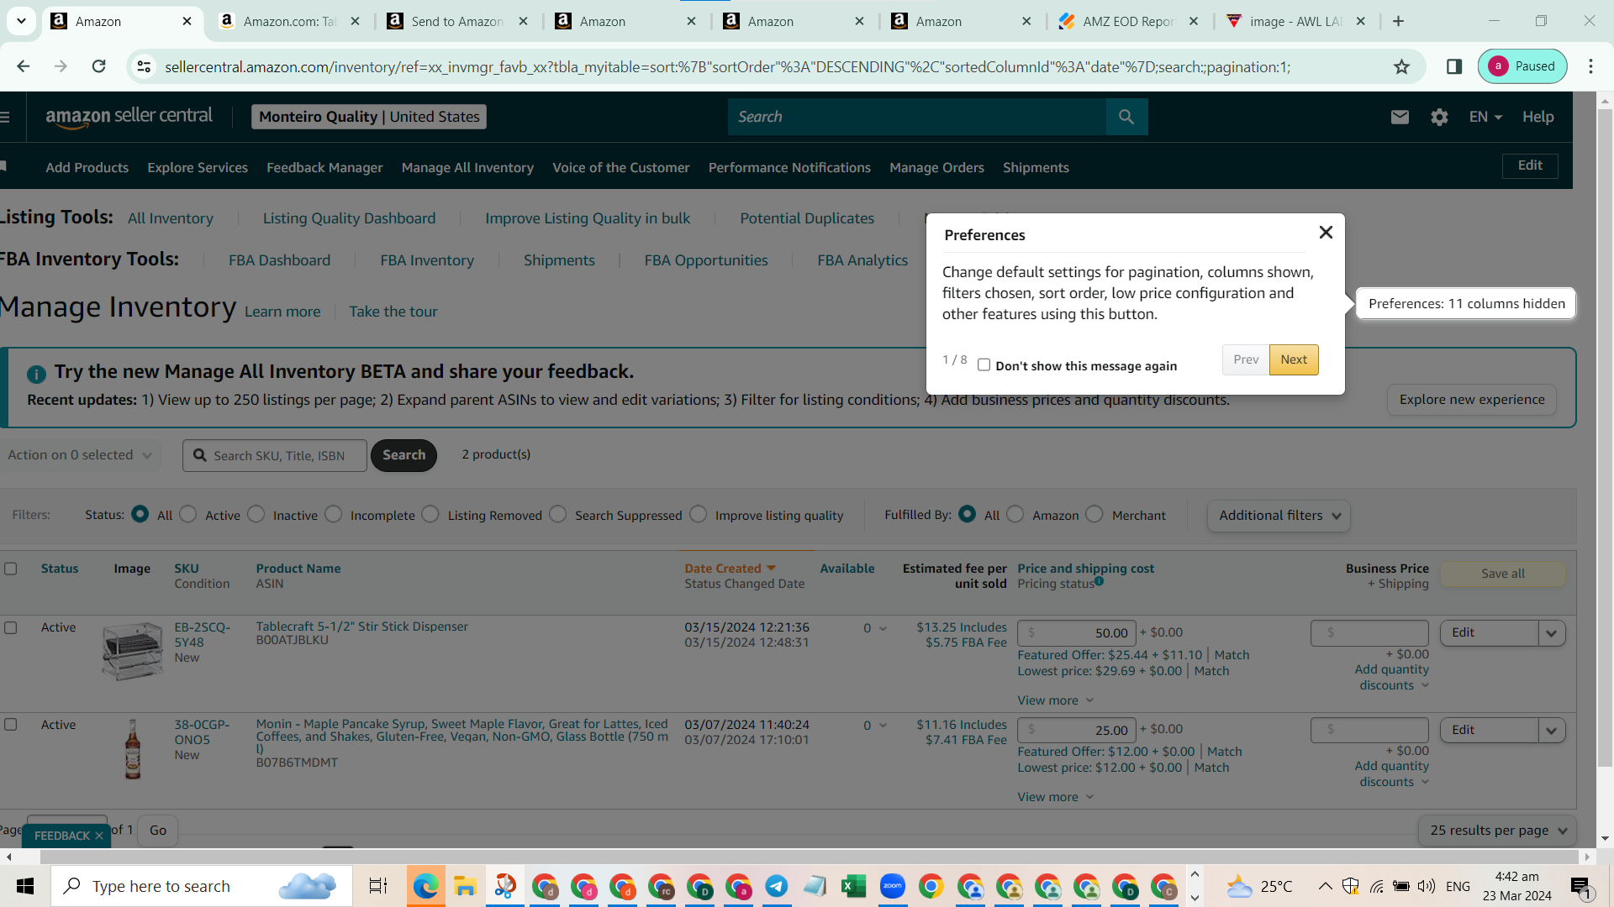Check the select-all rows checkbox in header
This screenshot has width=1614, height=907.
pos(11,569)
